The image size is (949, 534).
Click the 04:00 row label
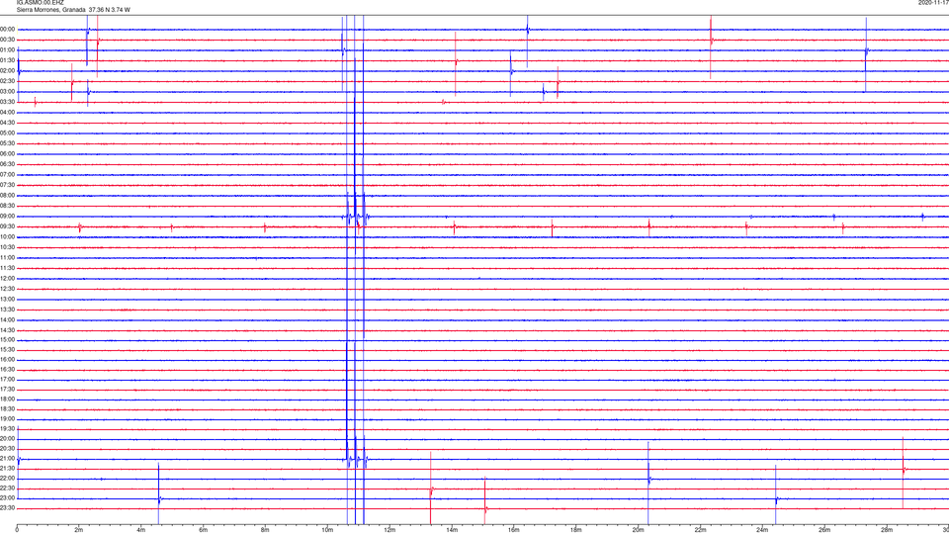coord(8,113)
